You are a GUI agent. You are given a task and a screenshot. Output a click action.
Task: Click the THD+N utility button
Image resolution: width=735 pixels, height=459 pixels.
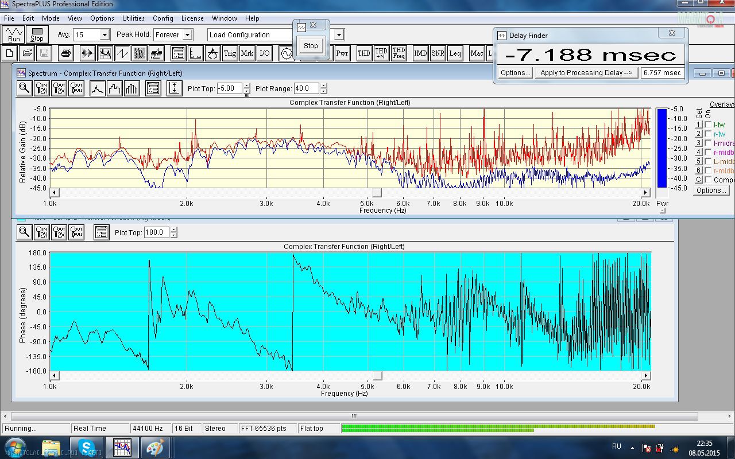coord(381,53)
